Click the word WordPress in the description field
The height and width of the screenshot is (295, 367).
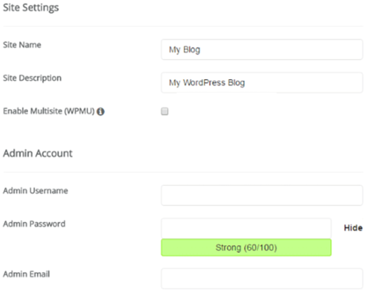pos(204,83)
